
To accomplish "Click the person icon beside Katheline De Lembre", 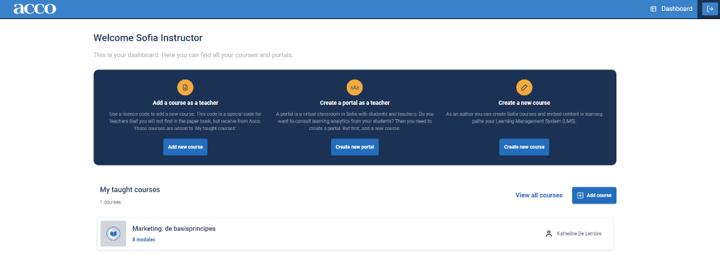I will tap(548, 234).
